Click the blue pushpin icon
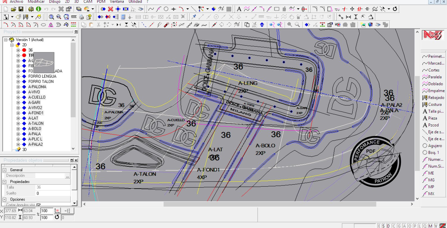 click(x=194, y=17)
